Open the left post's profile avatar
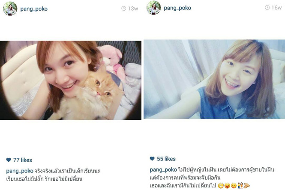Image resolution: width=285 pixels, height=190 pixels. pos(10,9)
